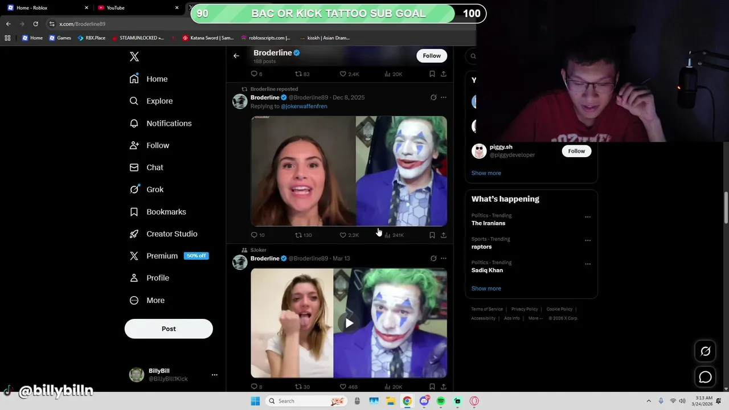Open STEAMUNLOCKED bookmark

(x=138, y=38)
